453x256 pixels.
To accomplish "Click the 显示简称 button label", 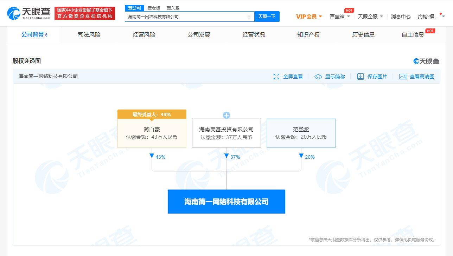I will click(335, 77).
